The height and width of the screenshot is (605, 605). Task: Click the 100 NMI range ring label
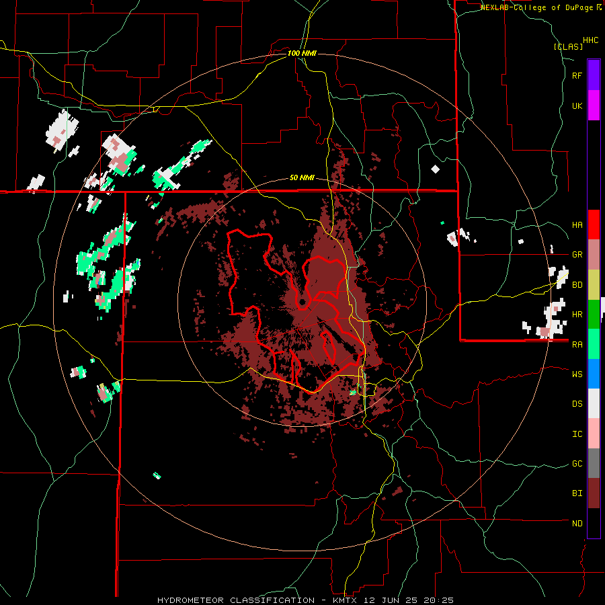(302, 53)
